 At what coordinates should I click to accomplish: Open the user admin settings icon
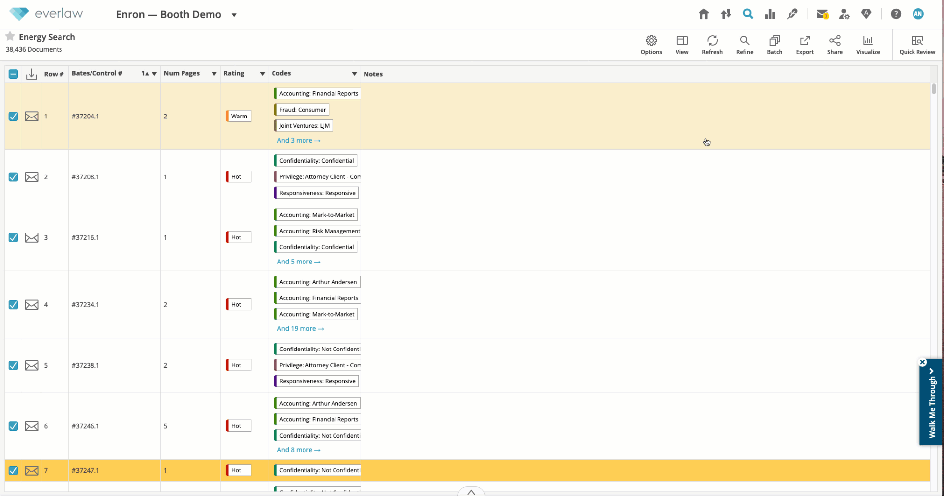844,14
